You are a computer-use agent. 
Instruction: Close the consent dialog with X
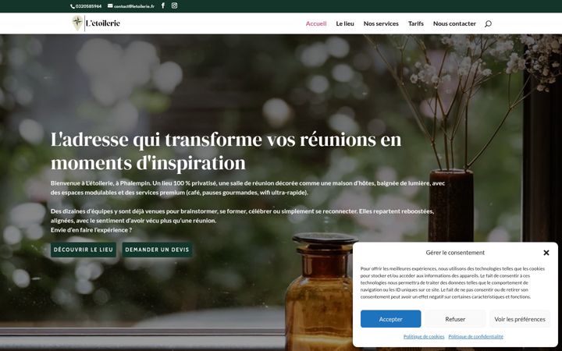(x=546, y=253)
